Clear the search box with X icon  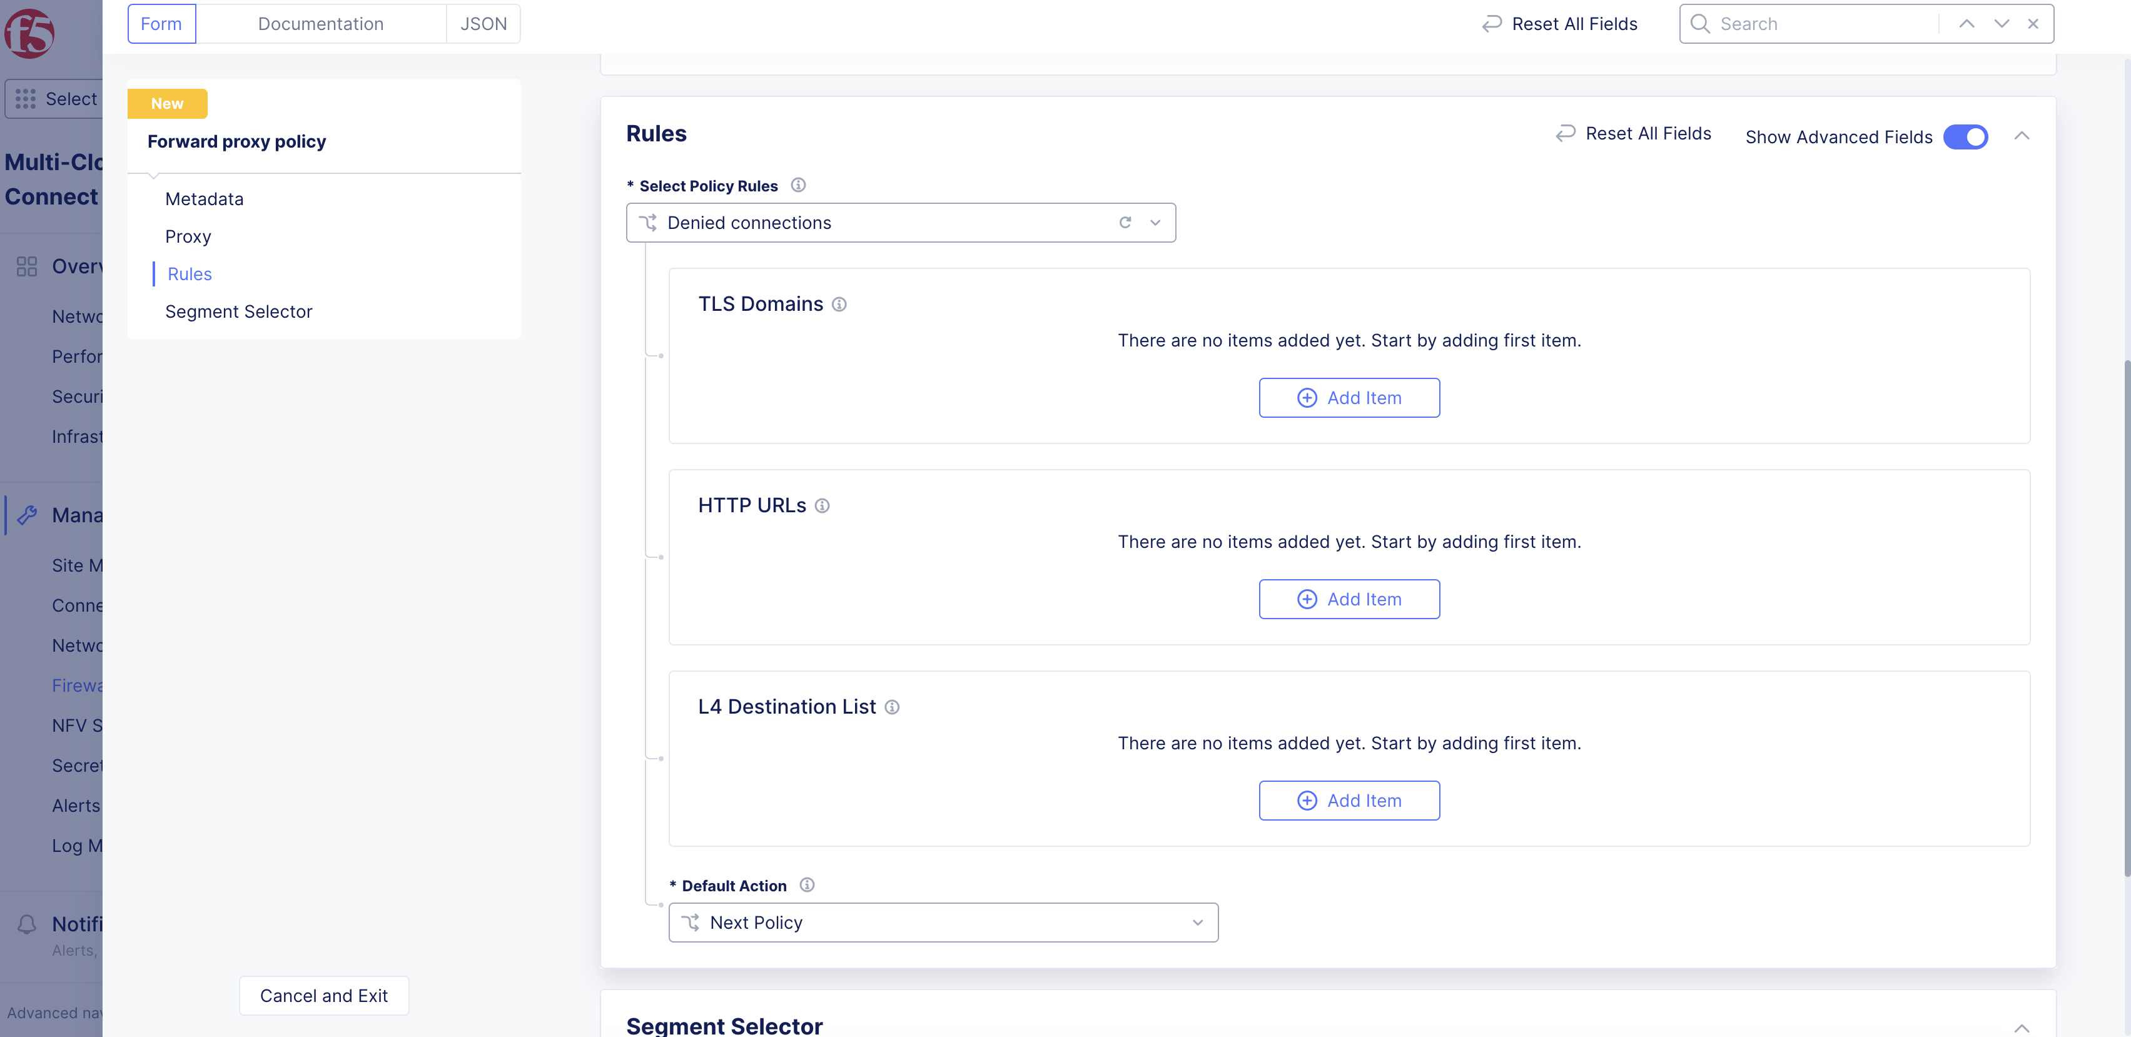pos(2033,24)
